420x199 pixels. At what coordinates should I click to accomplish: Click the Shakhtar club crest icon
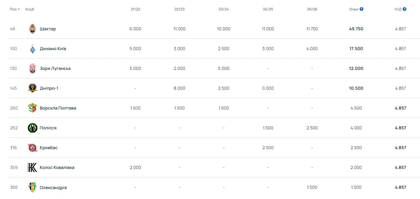32,29
